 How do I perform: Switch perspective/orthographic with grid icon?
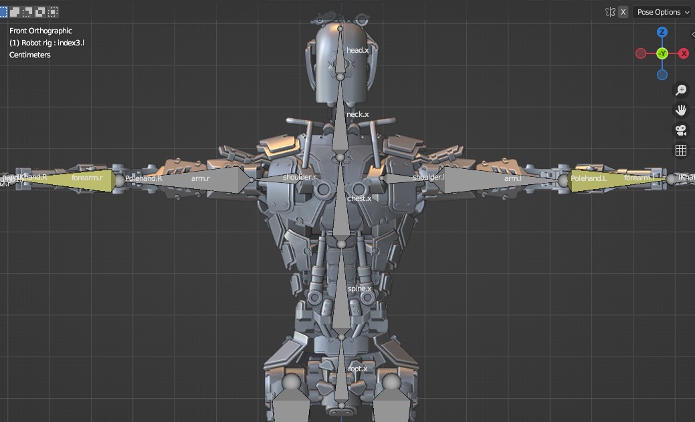click(x=681, y=150)
